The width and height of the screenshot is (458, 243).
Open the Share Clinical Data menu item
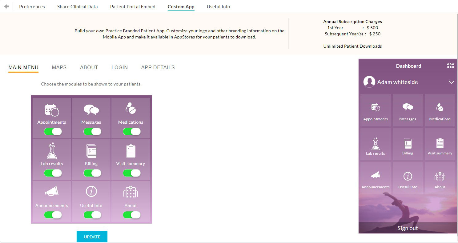point(77,6)
